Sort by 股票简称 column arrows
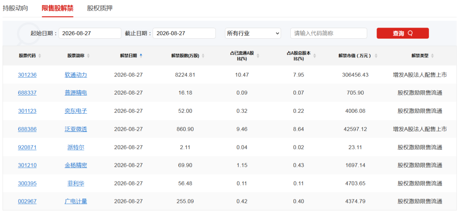The width and height of the screenshot is (459, 213). click(88, 56)
